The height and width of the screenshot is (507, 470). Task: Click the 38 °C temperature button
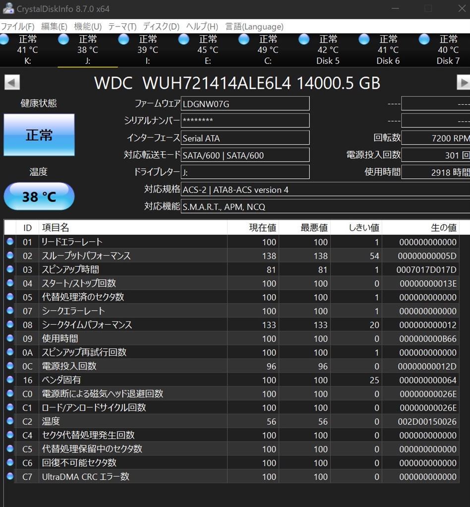39,197
